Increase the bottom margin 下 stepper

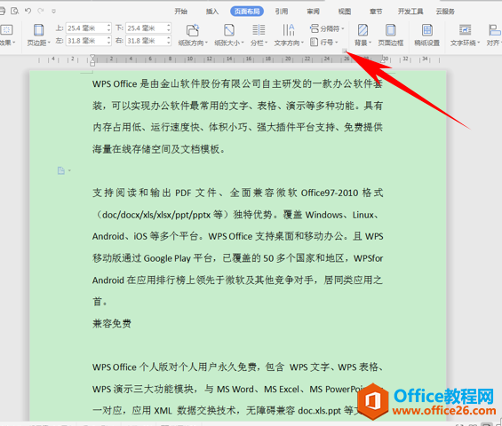pos(169,26)
